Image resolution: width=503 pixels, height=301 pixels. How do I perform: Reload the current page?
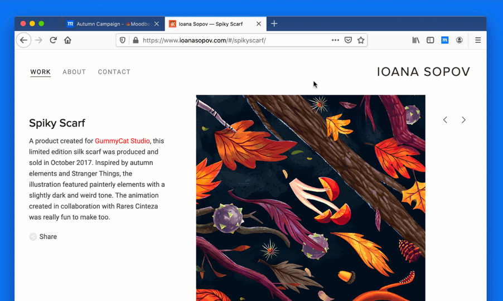53,40
